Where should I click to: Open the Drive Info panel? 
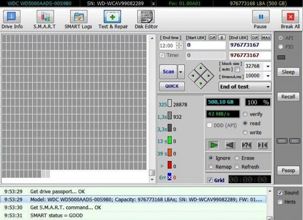pos(12,19)
